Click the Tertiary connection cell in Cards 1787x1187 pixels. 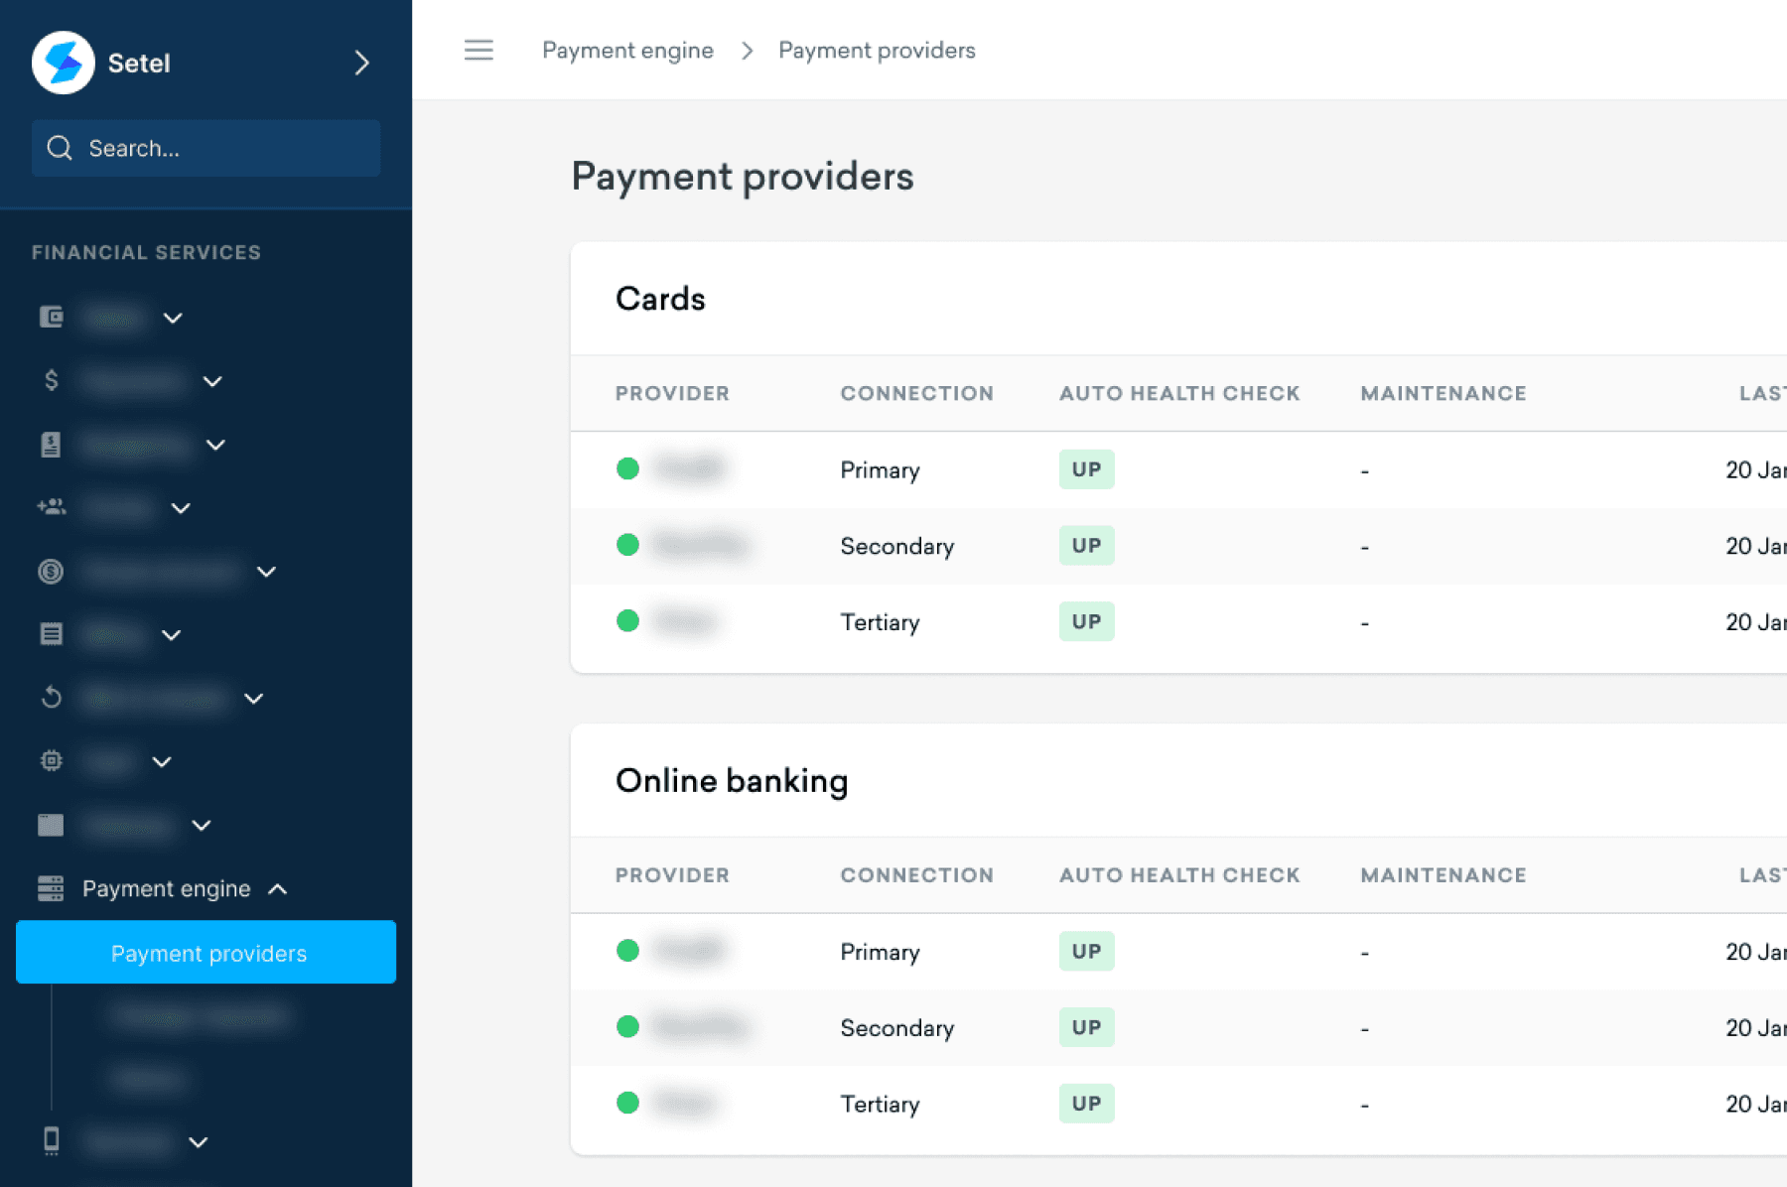click(880, 622)
